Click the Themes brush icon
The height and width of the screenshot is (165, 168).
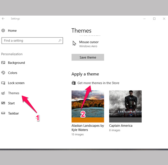click(3, 93)
